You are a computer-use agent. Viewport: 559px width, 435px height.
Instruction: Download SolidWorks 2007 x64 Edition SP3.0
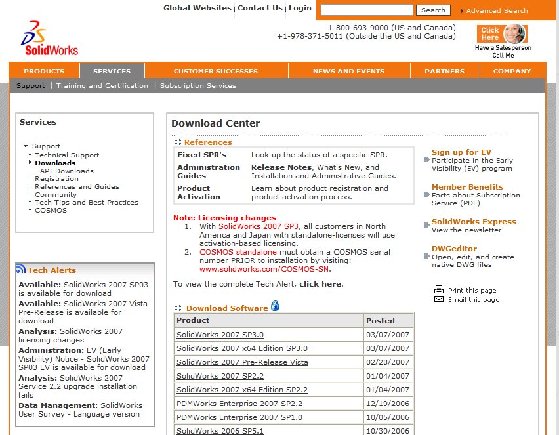[x=242, y=348]
